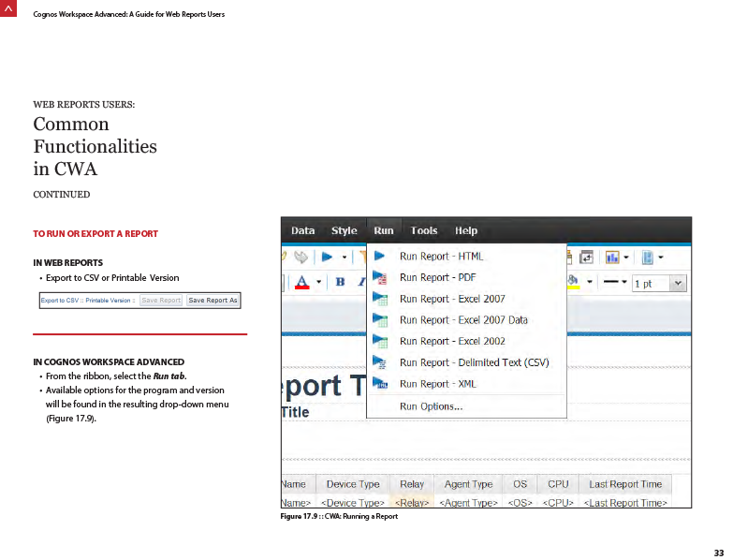Click the OS column header
The image size is (733, 560).
point(520,484)
